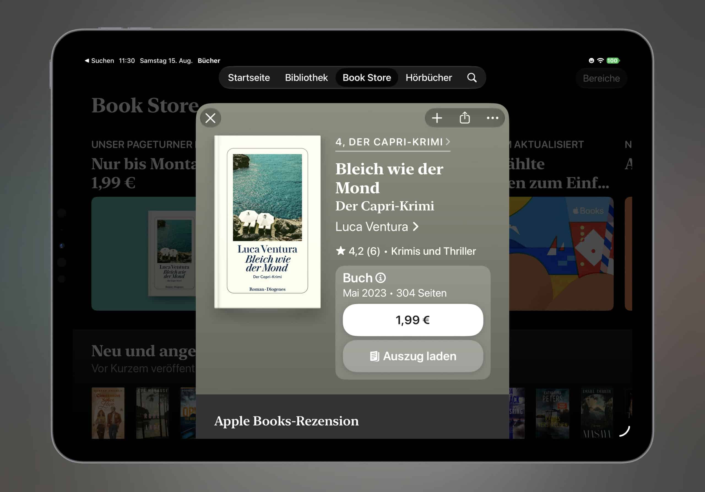Buy the book for 1,99 €
705x492 pixels.
(413, 320)
